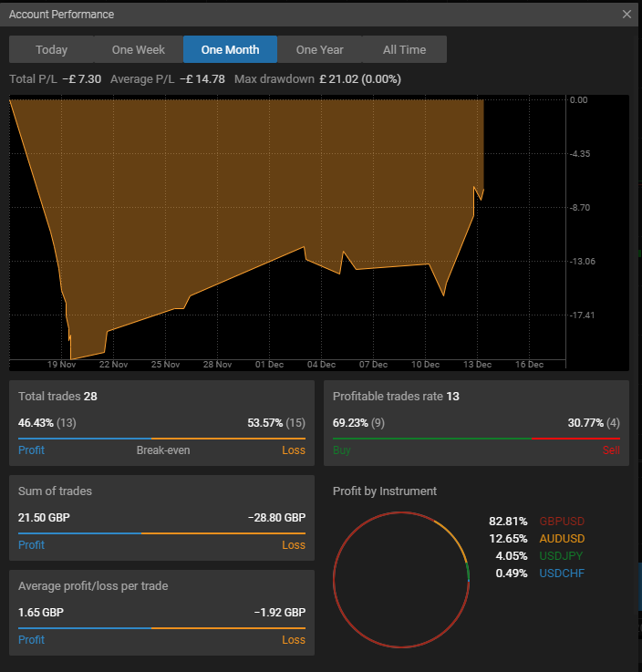Click the 46.43% (13) profit figure
This screenshot has width=642, height=672.
click(x=47, y=423)
